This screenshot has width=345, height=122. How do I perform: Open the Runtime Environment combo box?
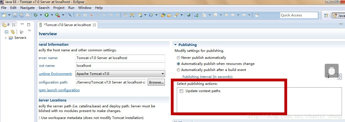tap(120, 74)
